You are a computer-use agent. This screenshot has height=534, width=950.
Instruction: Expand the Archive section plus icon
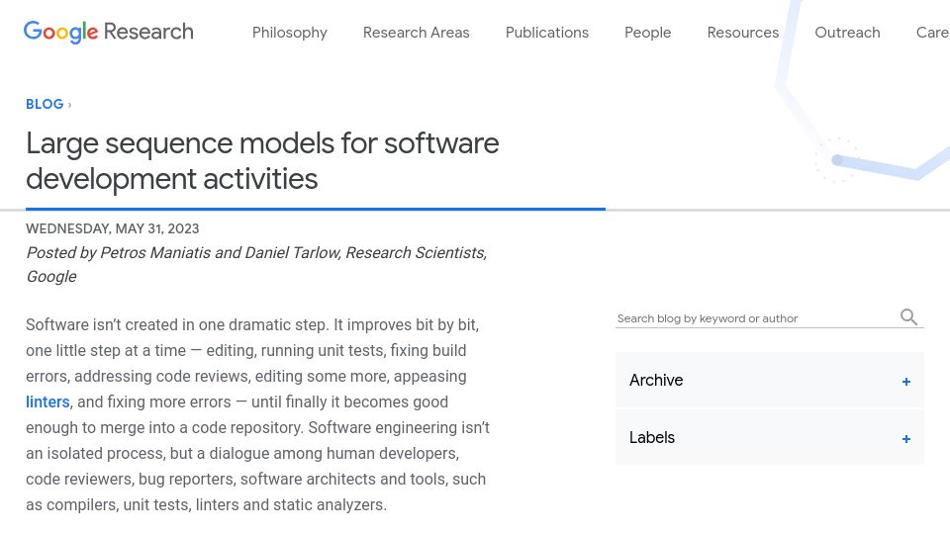click(x=905, y=382)
